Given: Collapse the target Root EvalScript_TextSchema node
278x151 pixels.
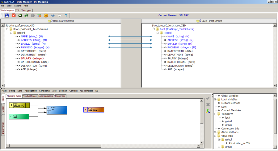Looking at the screenshot, I should click(154, 29).
